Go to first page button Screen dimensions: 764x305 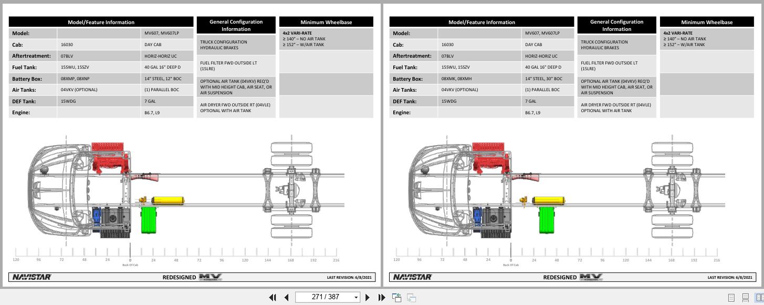pos(273,297)
